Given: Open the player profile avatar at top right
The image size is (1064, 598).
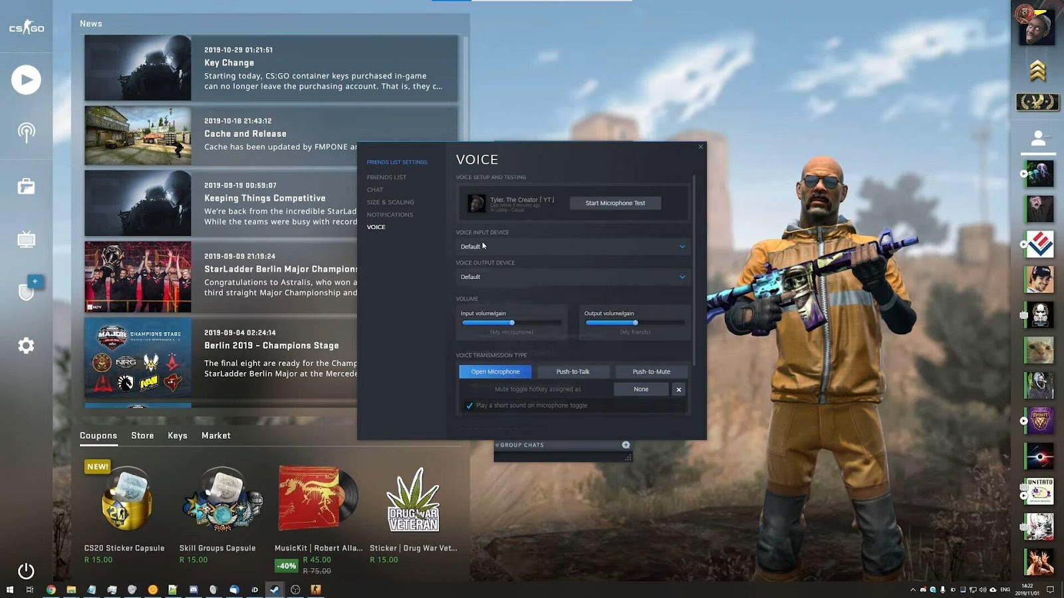Looking at the screenshot, I should 1037,27.
